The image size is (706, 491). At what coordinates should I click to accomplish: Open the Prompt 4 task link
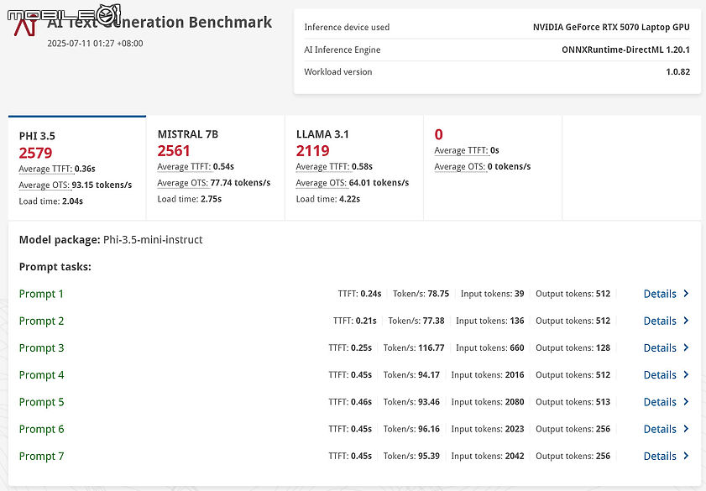coord(41,375)
